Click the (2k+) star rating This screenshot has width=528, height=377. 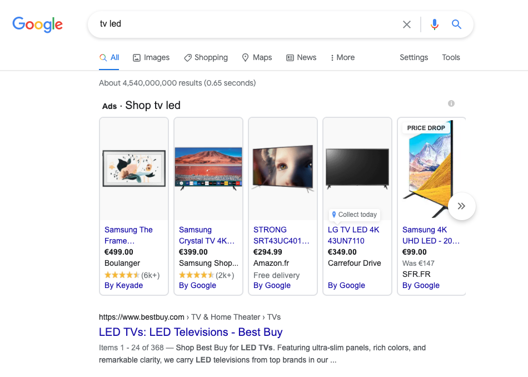tap(206, 275)
